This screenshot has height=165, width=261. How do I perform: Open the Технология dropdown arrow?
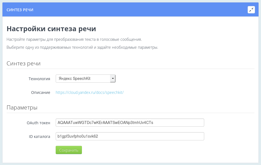point(113,78)
